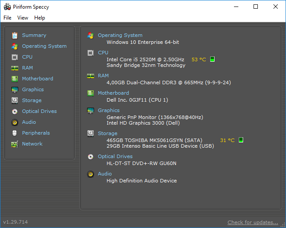Click the Summary clipboard icon in sidebar
The height and width of the screenshot is (228, 286).
[x=15, y=36]
